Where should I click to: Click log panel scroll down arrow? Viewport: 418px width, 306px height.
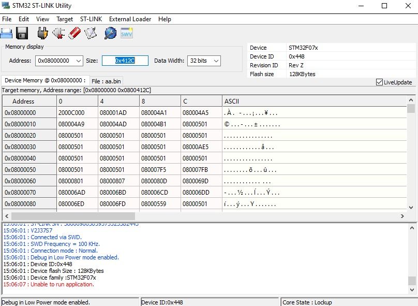(412, 290)
